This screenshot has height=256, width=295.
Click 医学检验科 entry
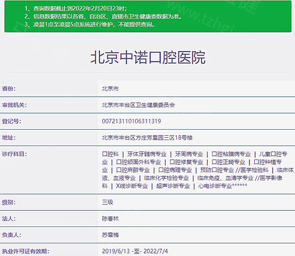coord(254,170)
